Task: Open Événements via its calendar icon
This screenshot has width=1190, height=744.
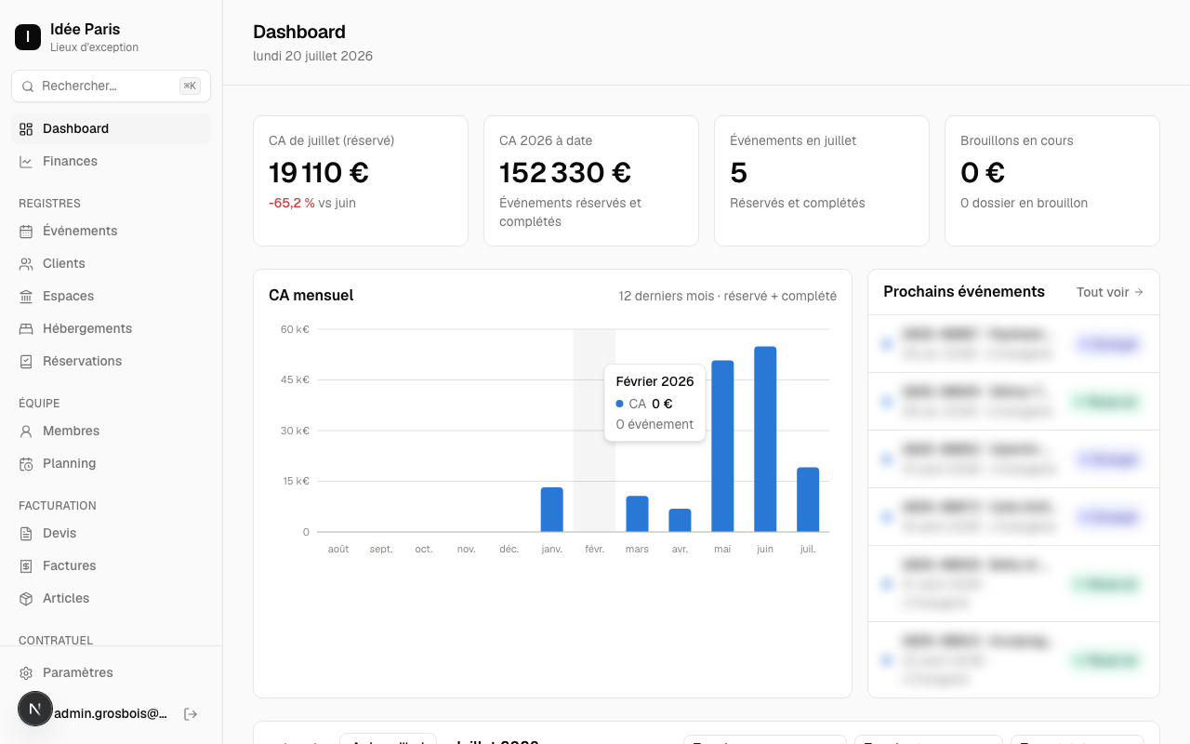Action: (x=26, y=232)
